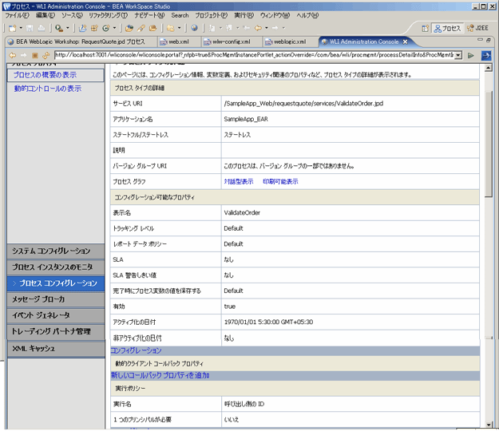Open the URL address history dropdown
The width and height of the screenshot is (499, 439).
(x=458, y=55)
